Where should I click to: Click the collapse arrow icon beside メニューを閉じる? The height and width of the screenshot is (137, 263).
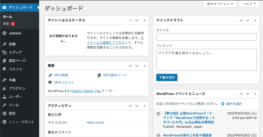click(x=5, y=122)
